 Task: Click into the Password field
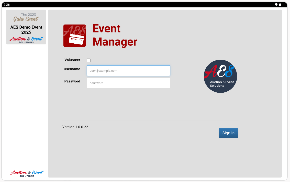tap(128, 83)
